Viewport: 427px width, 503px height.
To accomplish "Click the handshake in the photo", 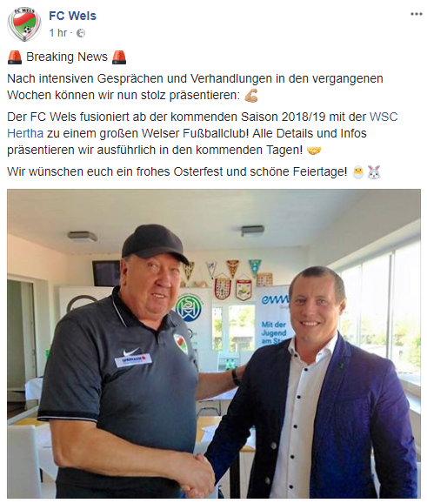I will (200, 472).
